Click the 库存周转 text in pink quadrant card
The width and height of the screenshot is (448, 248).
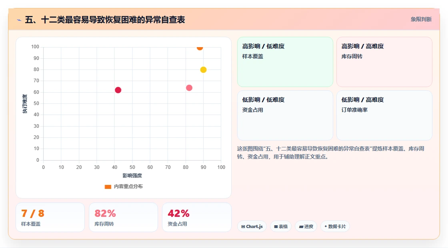pyautogui.click(x=352, y=56)
